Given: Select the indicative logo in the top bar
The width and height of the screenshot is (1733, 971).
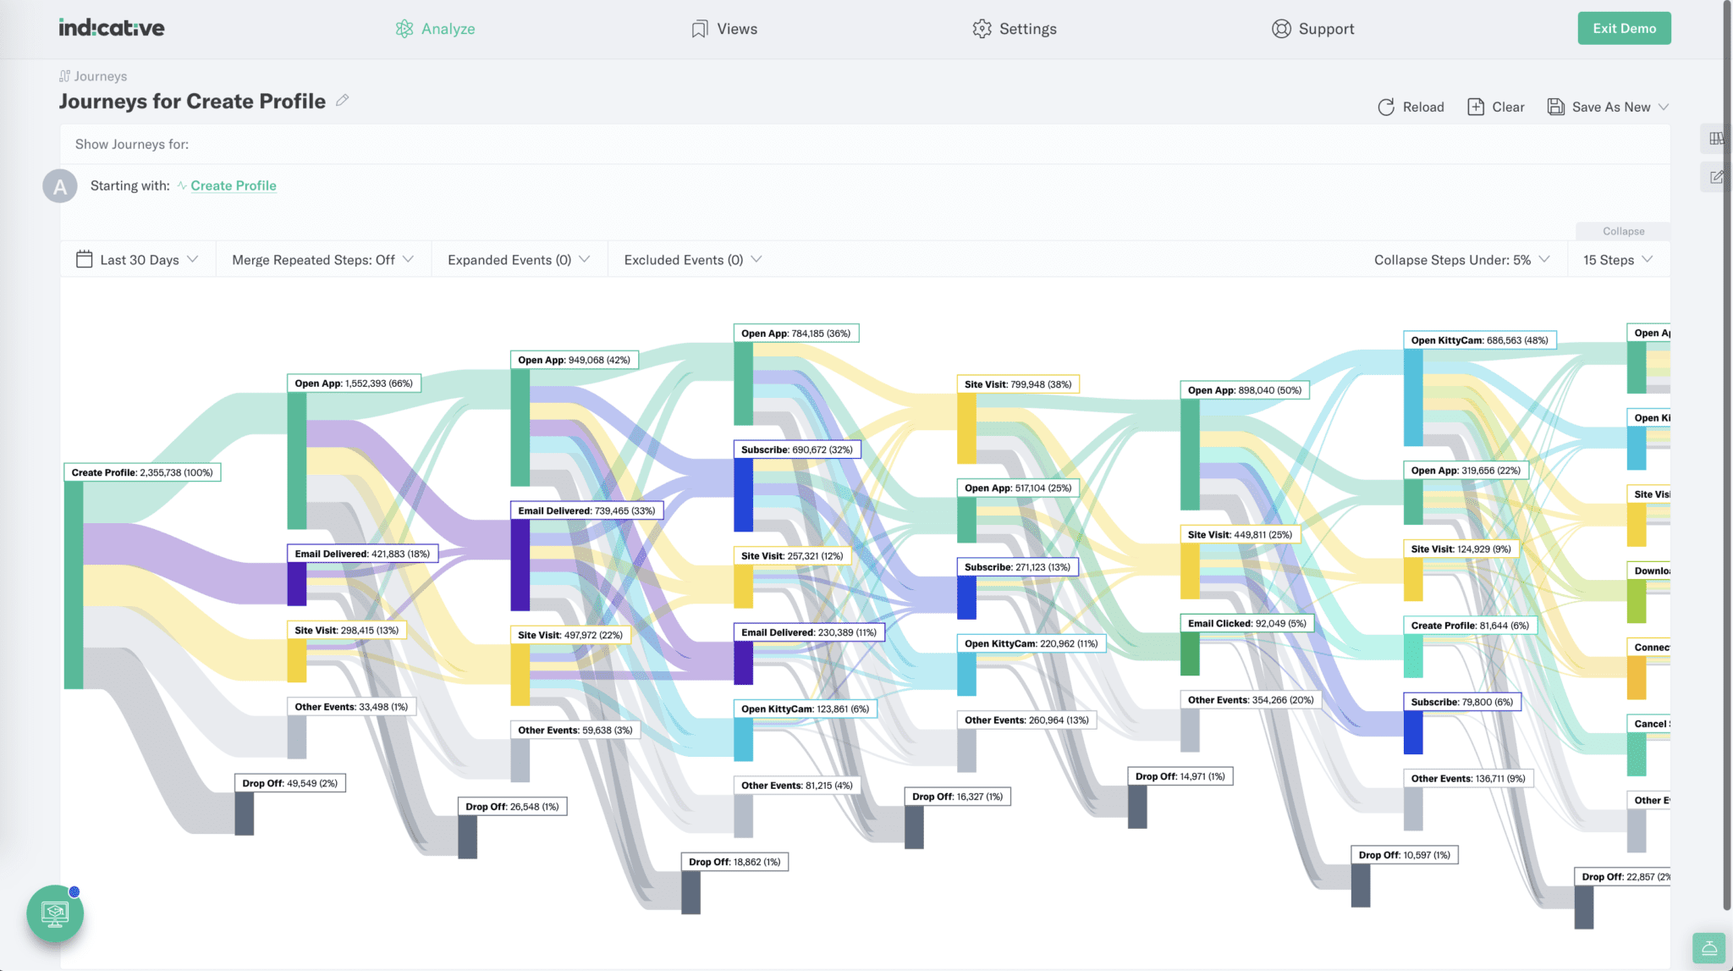Looking at the screenshot, I should click(x=110, y=26).
